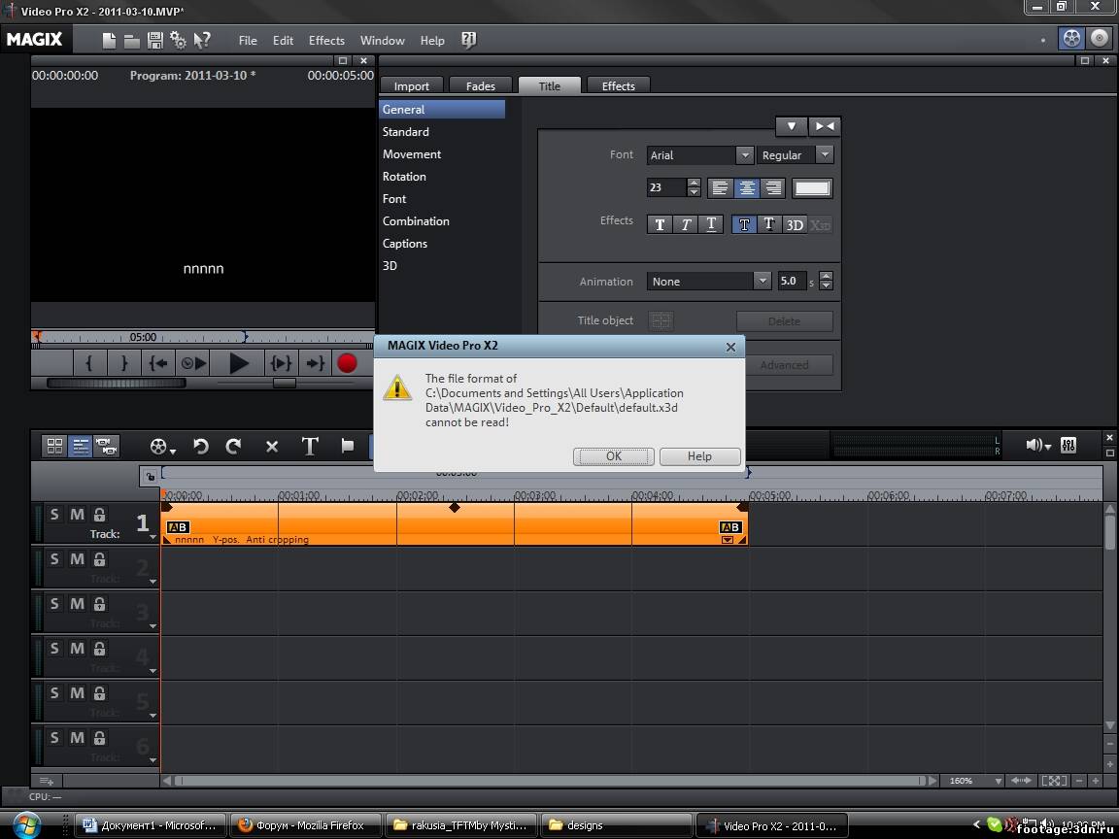The width and height of the screenshot is (1119, 839).
Task: Align the title text right
Action: 773,187
